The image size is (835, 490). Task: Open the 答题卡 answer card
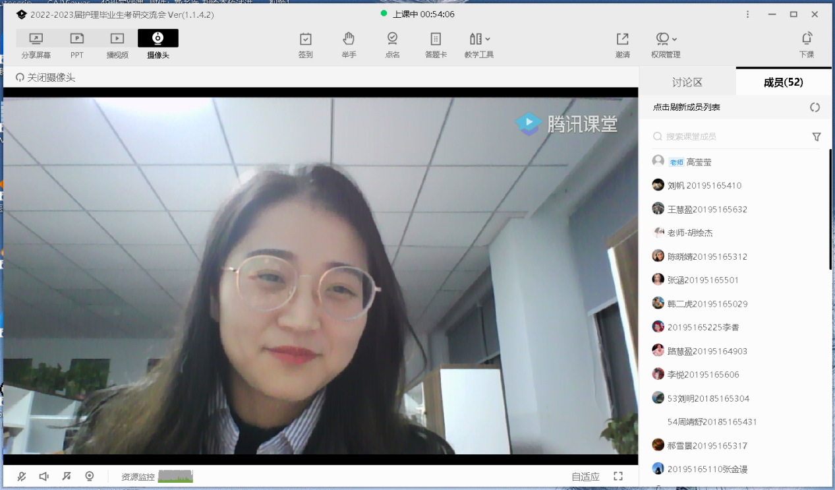[436, 44]
